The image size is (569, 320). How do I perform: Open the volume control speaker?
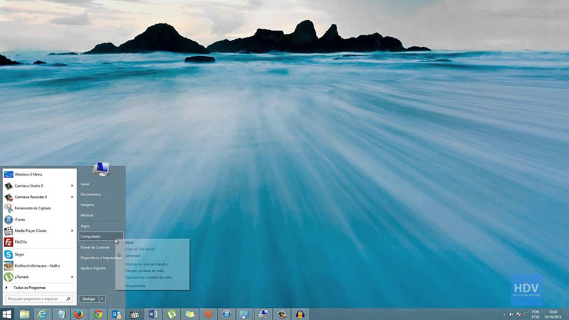[511, 314]
